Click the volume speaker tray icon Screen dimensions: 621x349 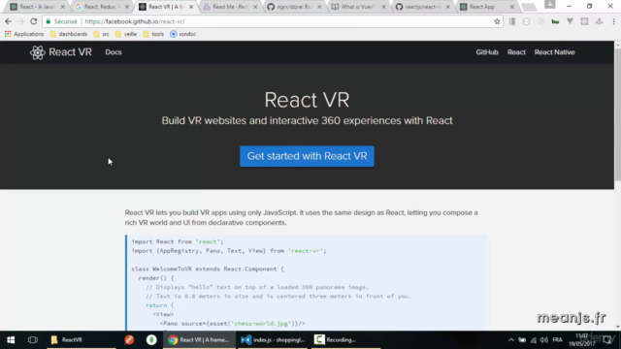click(544, 340)
